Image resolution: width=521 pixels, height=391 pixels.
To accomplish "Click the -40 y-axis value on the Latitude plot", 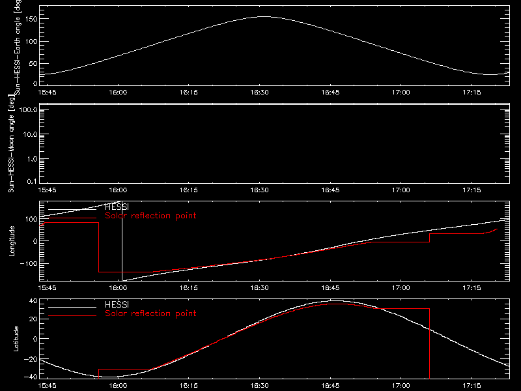I will pos(31,377).
